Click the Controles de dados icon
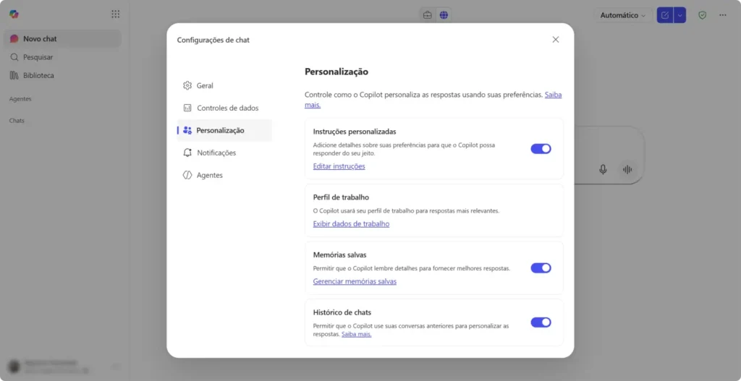This screenshot has width=741, height=381. (x=187, y=108)
